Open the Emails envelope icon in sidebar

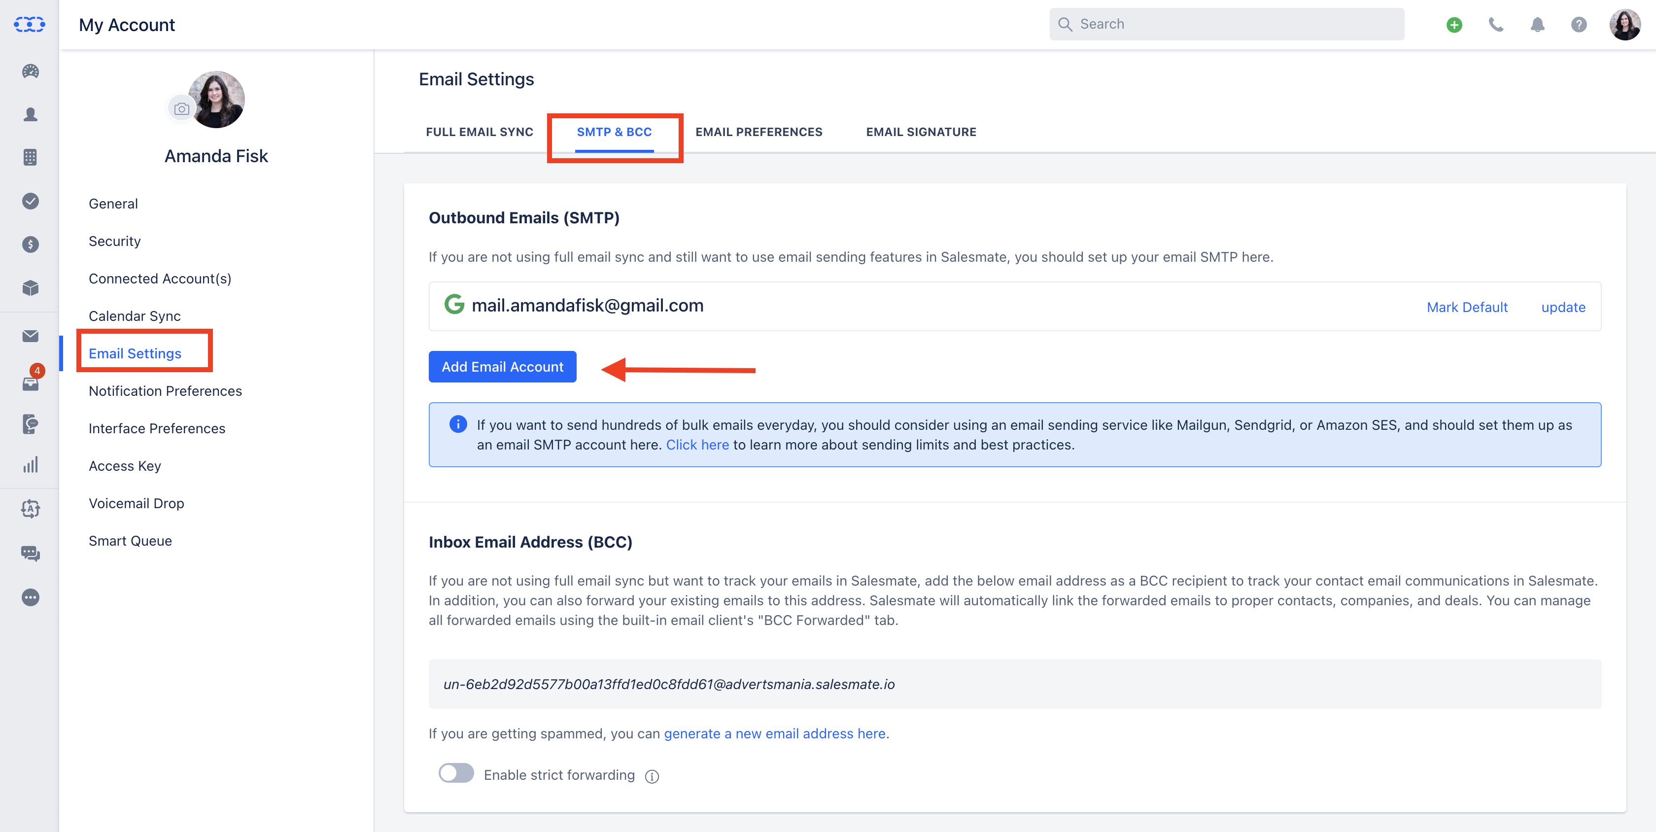tap(30, 336)
